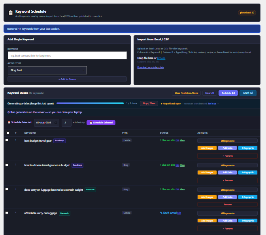
Task: Click Edit link for does carry on luggage row
Action: (177, 190)
